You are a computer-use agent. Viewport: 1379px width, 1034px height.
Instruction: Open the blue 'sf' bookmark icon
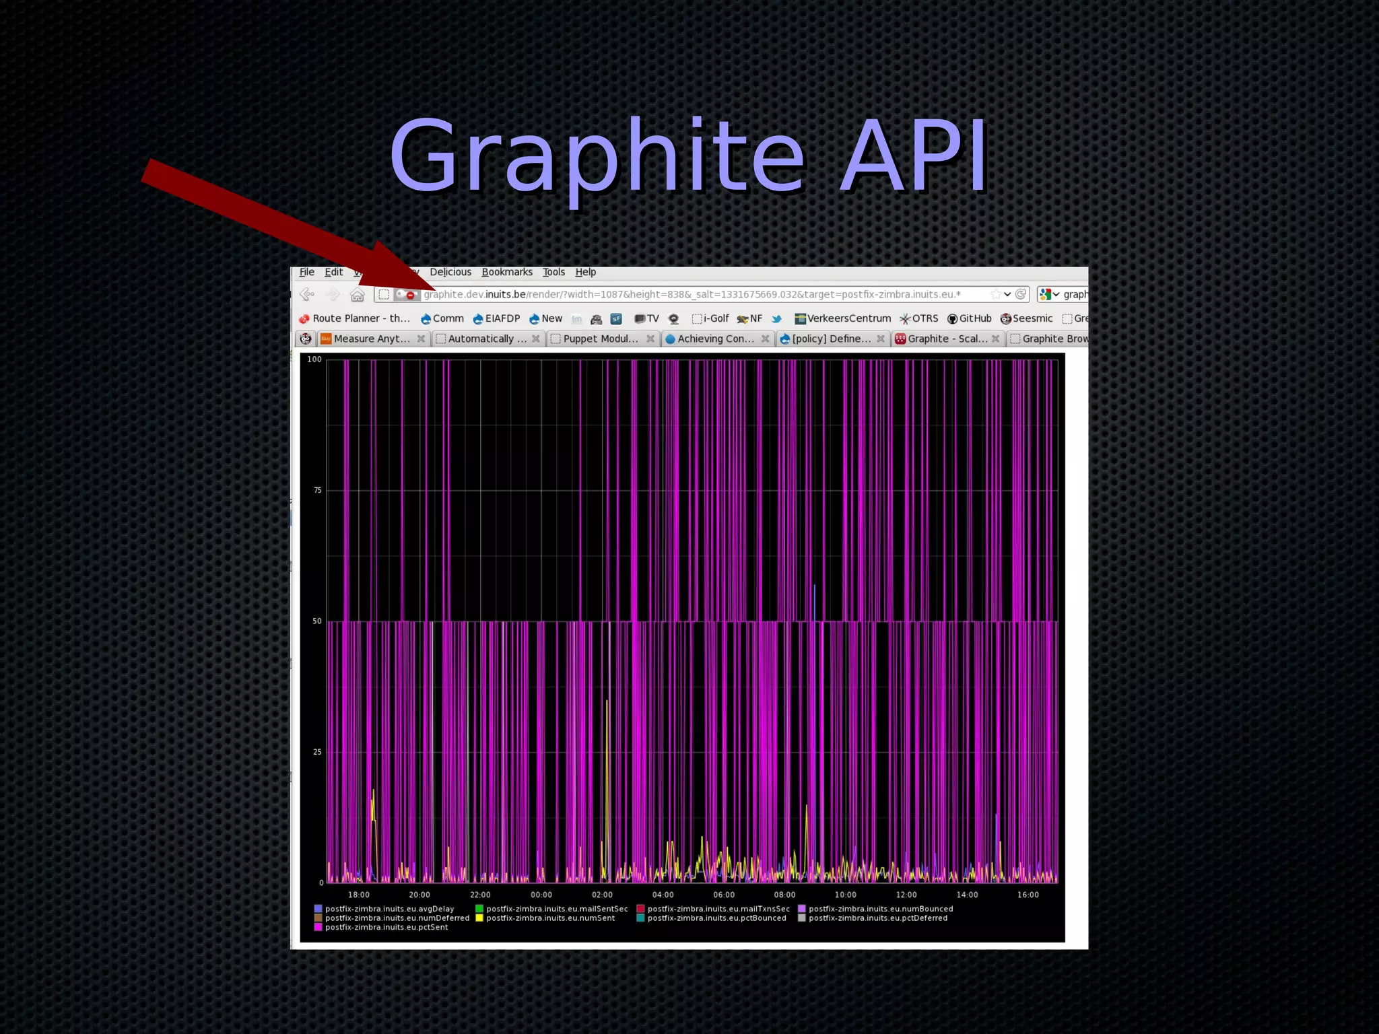point(615,318)
